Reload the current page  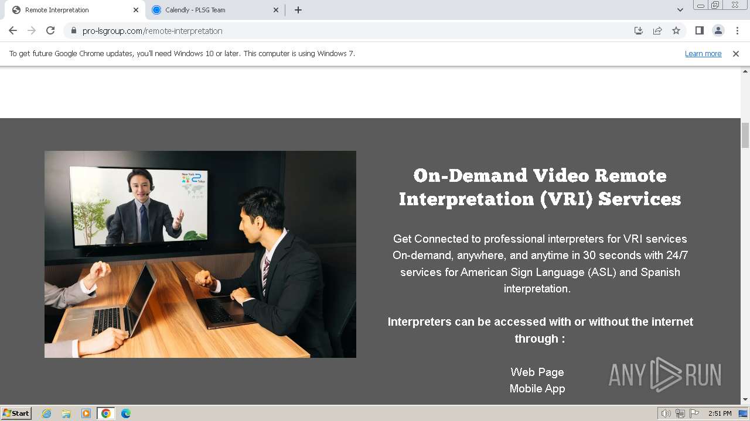50,30
